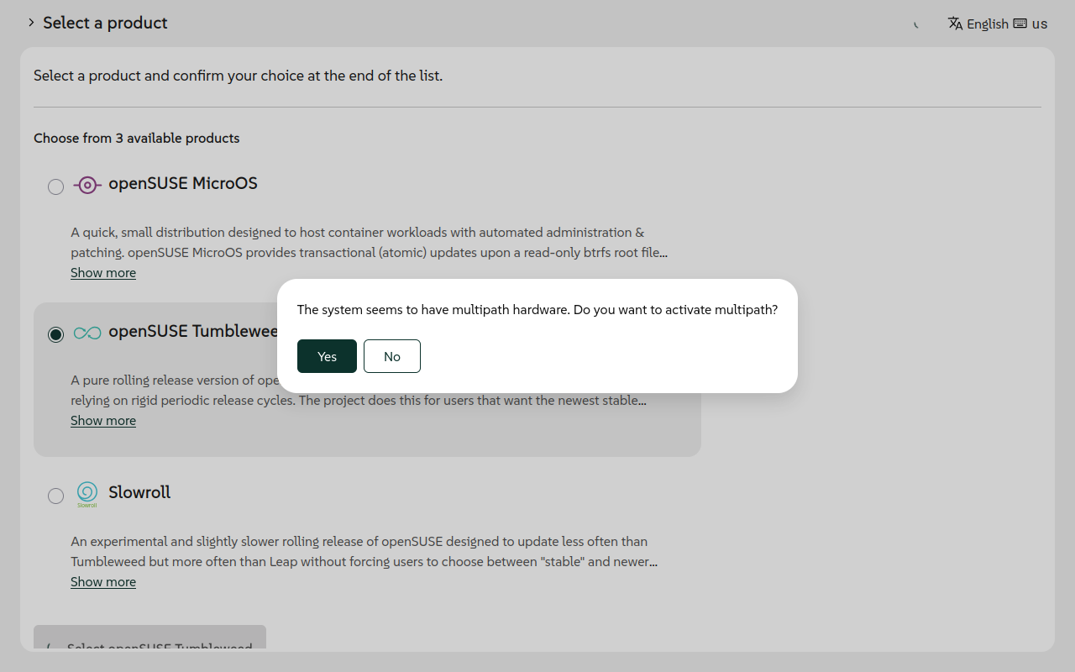Click the Select openSUSE Tumbleweed button
Viewport: 1075px width, 672px height.
click(149, 645)
